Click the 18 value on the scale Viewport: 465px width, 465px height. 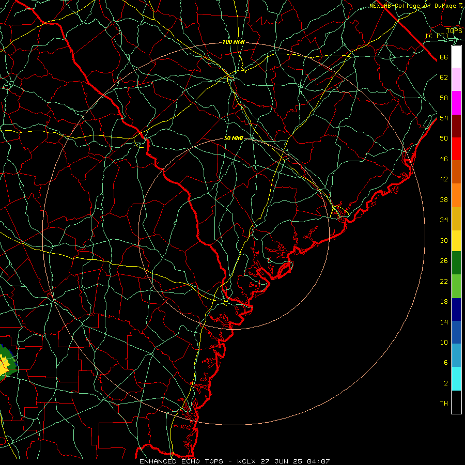444,302
